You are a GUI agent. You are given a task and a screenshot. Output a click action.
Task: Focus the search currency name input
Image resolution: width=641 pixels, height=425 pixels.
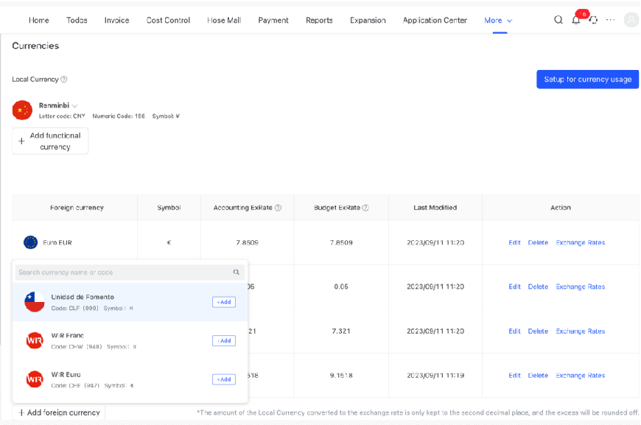(x=122, y=273)
